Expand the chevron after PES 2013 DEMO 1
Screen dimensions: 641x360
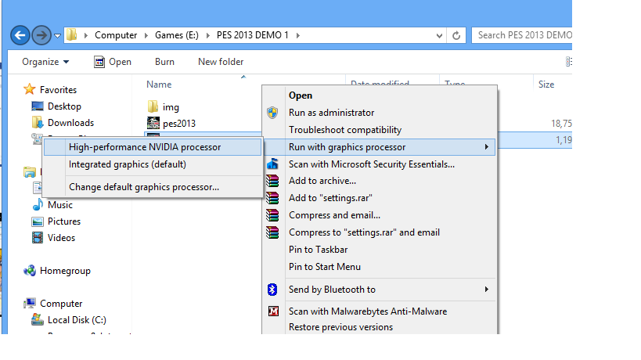(x=298, y=35)
